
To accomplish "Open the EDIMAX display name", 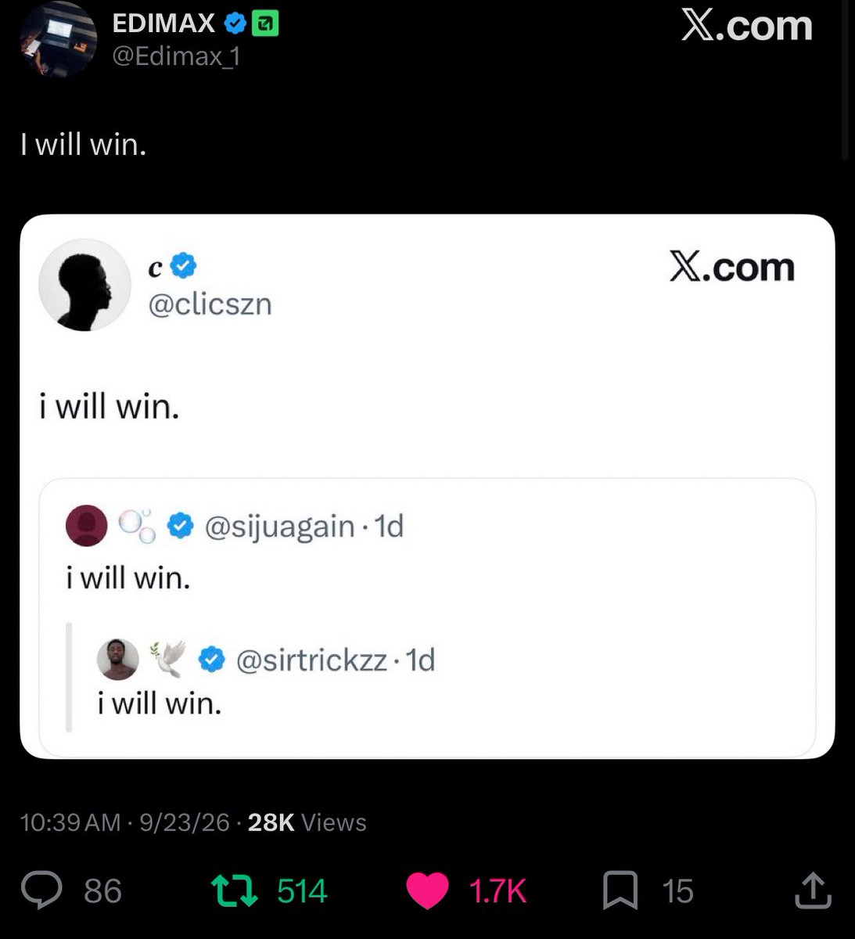I will [x=163, y=24].
